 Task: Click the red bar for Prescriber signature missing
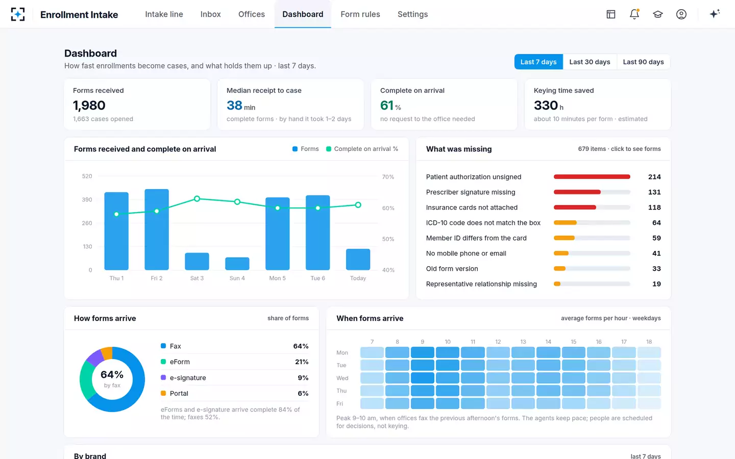coord(577,192)
